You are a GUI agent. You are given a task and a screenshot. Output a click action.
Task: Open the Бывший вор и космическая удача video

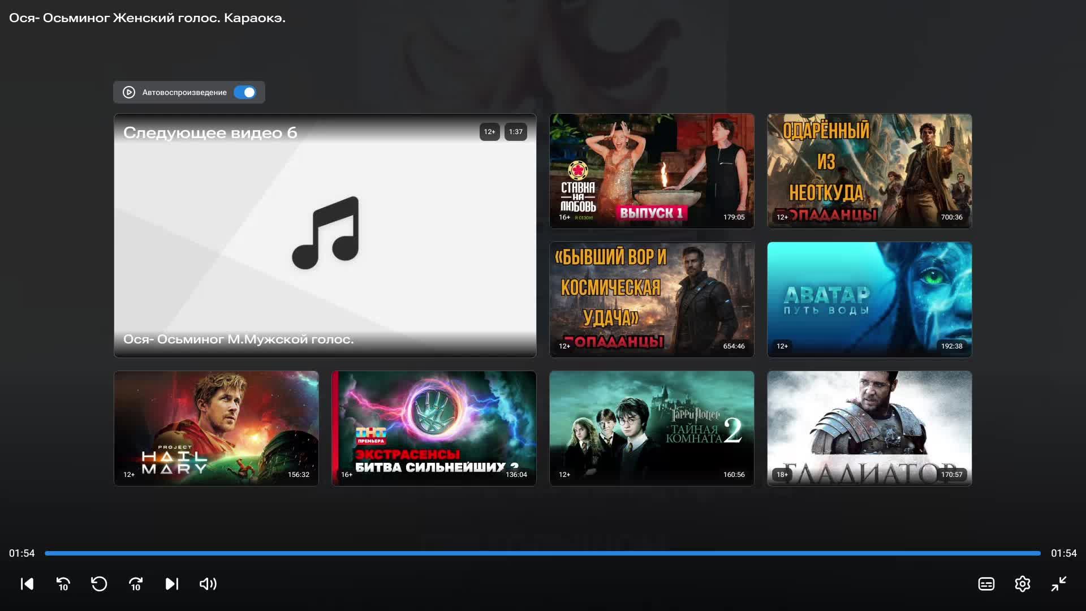pos(652,300)
